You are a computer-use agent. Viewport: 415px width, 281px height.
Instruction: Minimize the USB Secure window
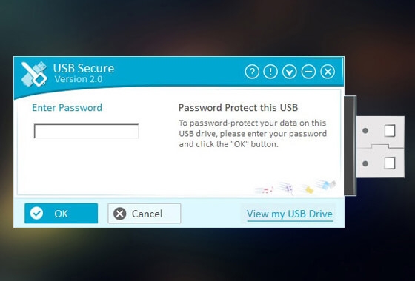click(308, 72)
